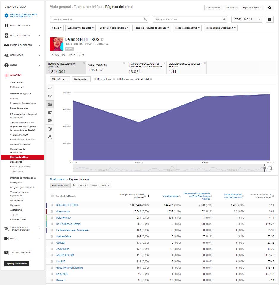Open the date range 13/3/19 – 16/3/19 dropdown

(247, 19)
